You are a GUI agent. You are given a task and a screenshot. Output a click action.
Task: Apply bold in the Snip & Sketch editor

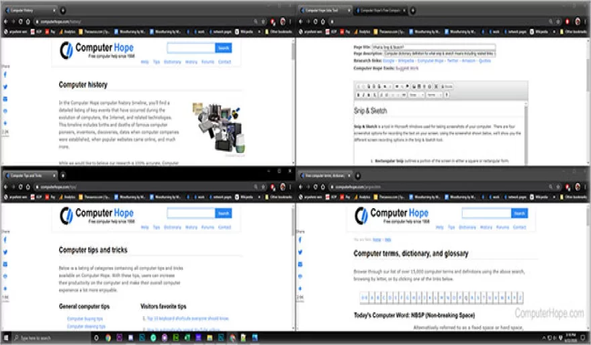[359, 95]
